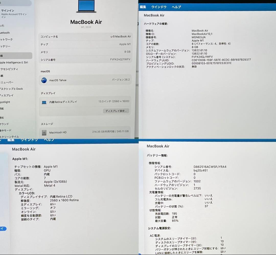The image size is (276, 255).
Task: Click the ハードウェアUUID value starting CDE1E606
Action: (221, 60)
